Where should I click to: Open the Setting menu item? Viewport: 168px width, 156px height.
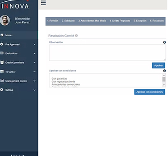(19, 90)
